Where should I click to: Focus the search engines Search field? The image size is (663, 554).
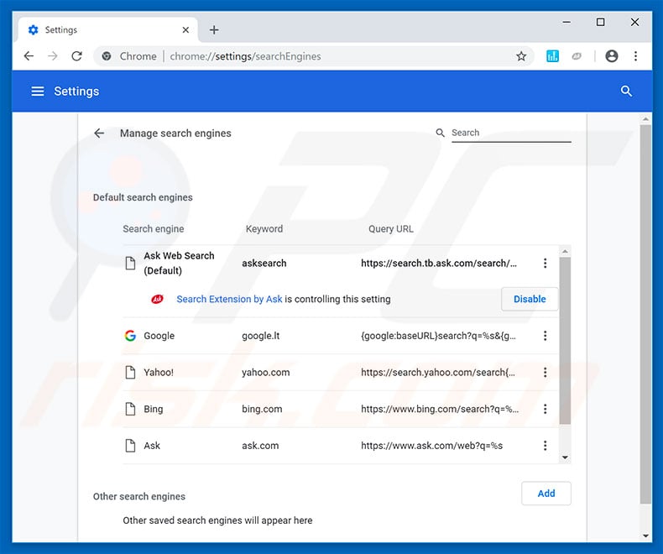pos(511,133)
